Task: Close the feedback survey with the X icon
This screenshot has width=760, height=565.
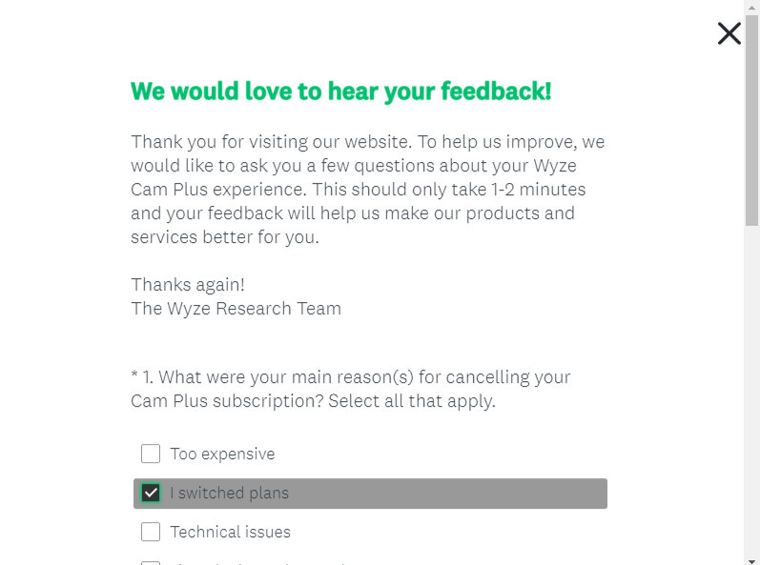Action: [729, 34]
